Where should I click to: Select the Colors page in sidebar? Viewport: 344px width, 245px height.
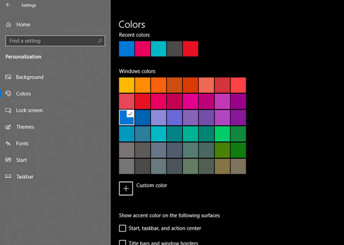pyautogui.click(x=23, y=94)
